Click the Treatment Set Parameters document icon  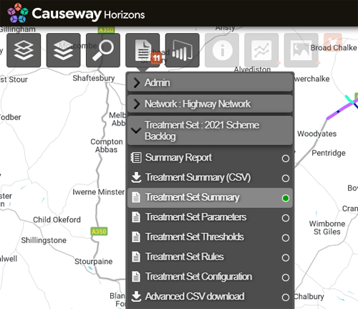tap(136, 217)
